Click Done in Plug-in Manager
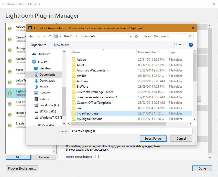Screen dimensions: 218x177 pyautogui.click(x=202, y=168)
